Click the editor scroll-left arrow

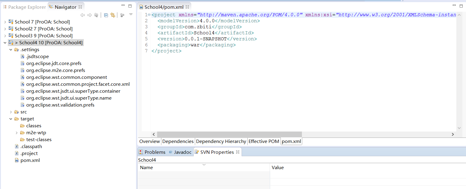point(154,134)
